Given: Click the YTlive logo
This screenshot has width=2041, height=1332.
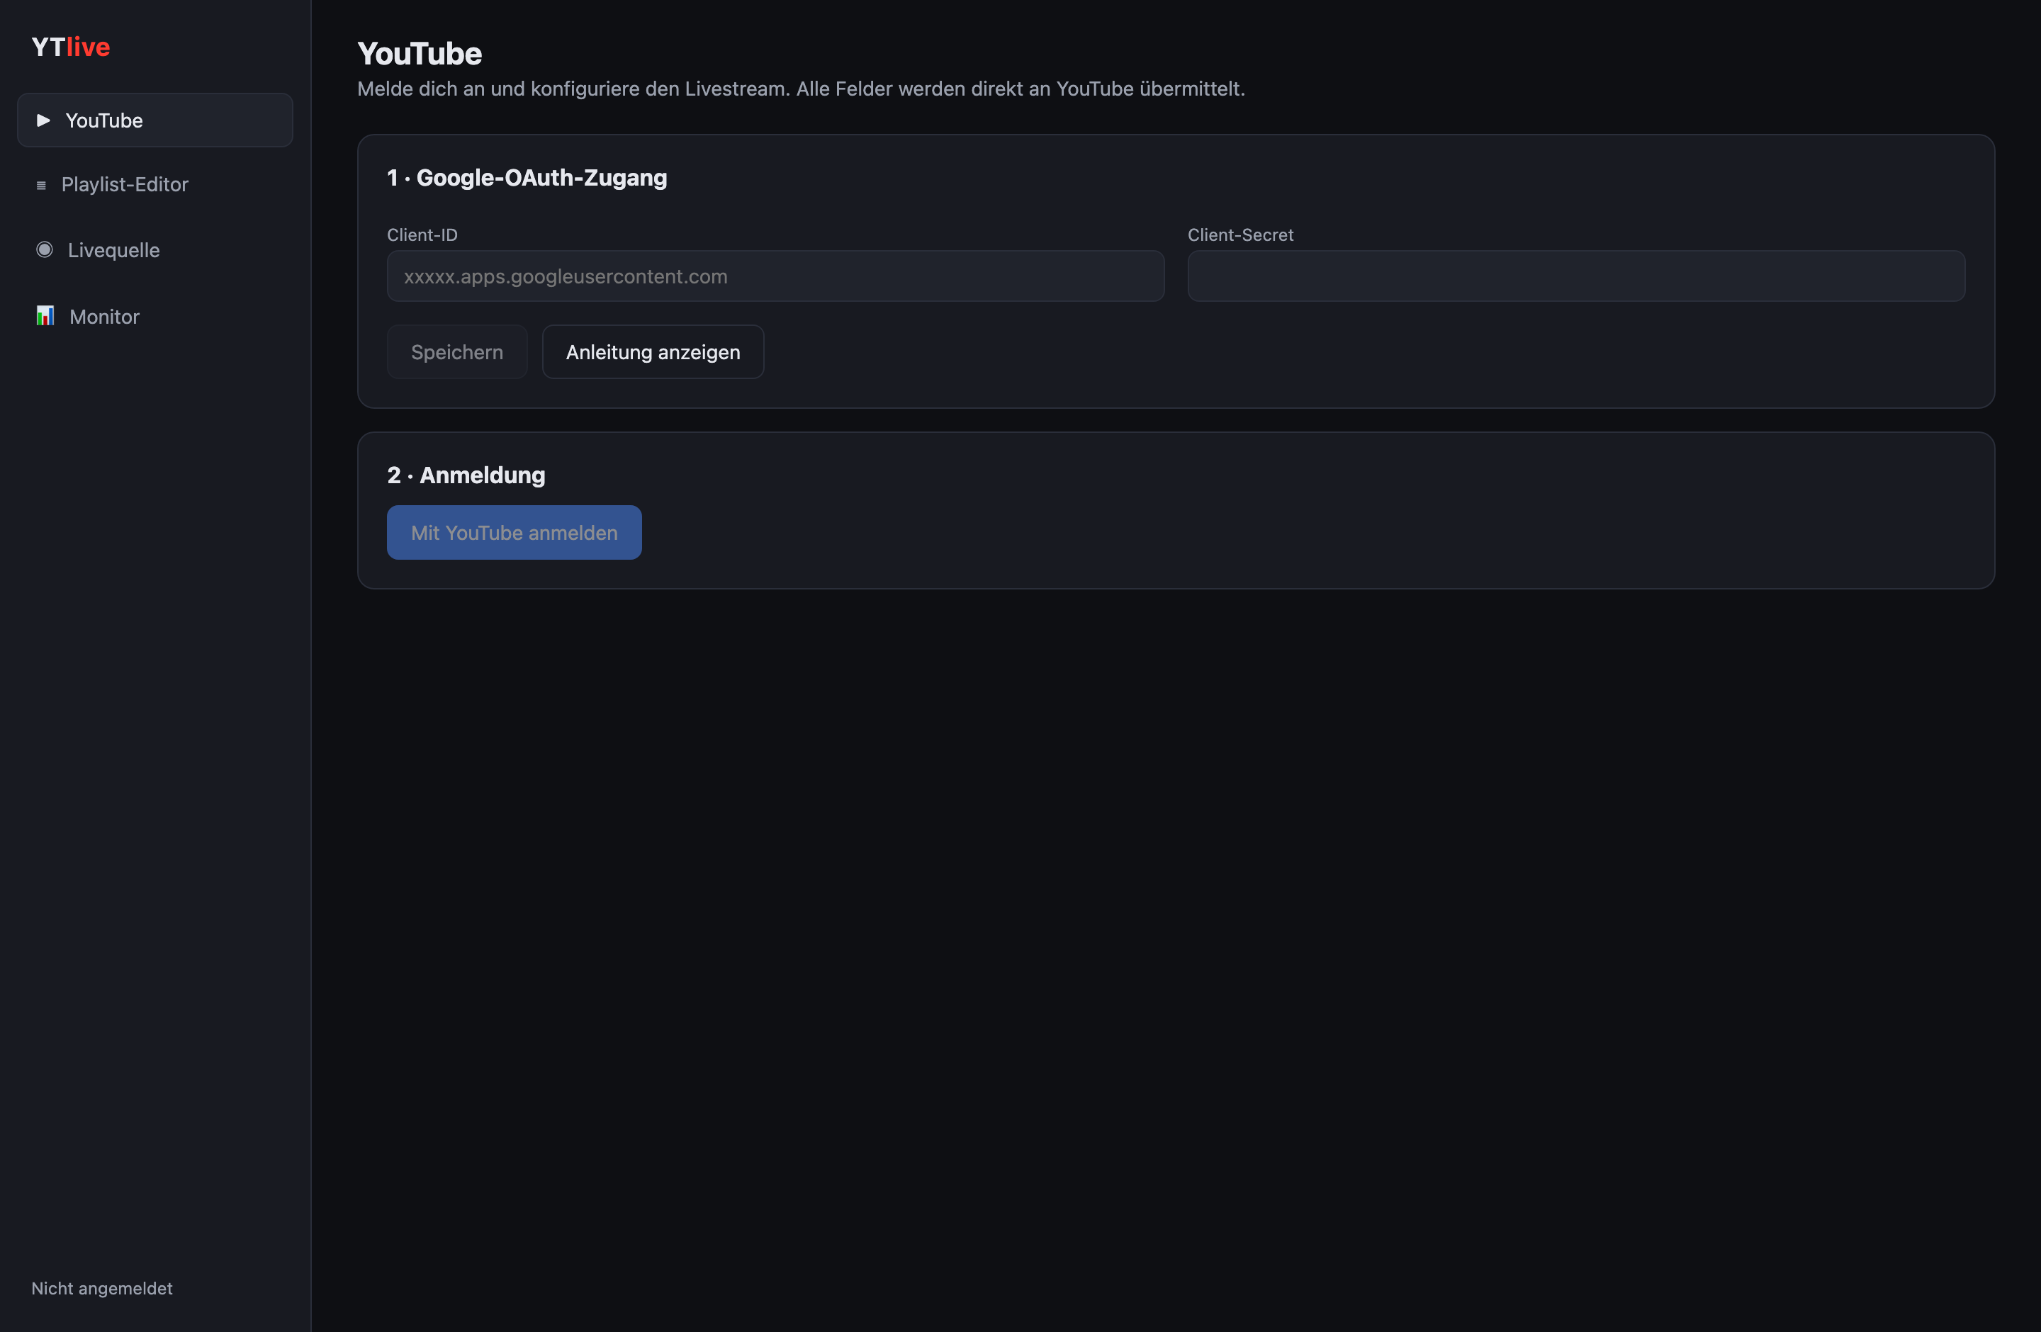Looking at the screenshot, I should [x=71, y=47].
